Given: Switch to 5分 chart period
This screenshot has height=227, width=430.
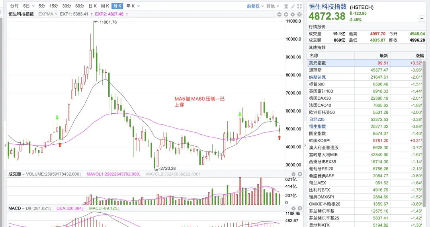Looking at the screenshot, I should (x=42, y=6).
